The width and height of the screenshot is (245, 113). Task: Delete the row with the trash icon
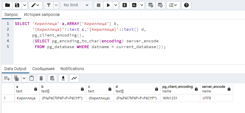[41, 78]
